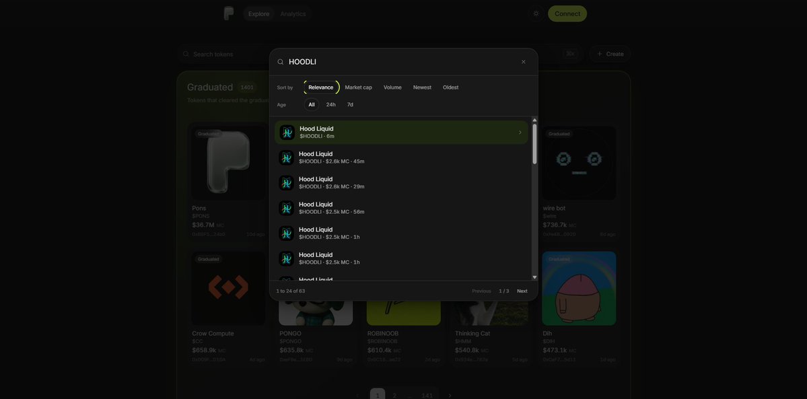
Task: Click the Hood Liquid token icon in the 6m row
Action: (x=287, y=133)
